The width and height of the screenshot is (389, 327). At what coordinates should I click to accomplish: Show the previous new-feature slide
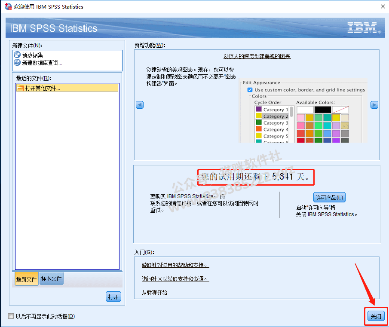(x=140, y=105)
